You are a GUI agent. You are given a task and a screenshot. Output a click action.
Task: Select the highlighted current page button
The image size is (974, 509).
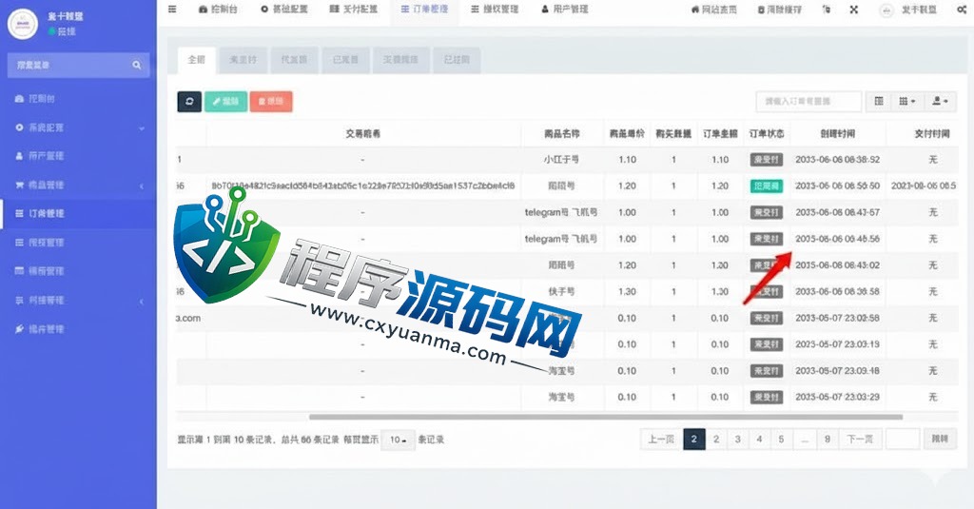coord(693,440)
